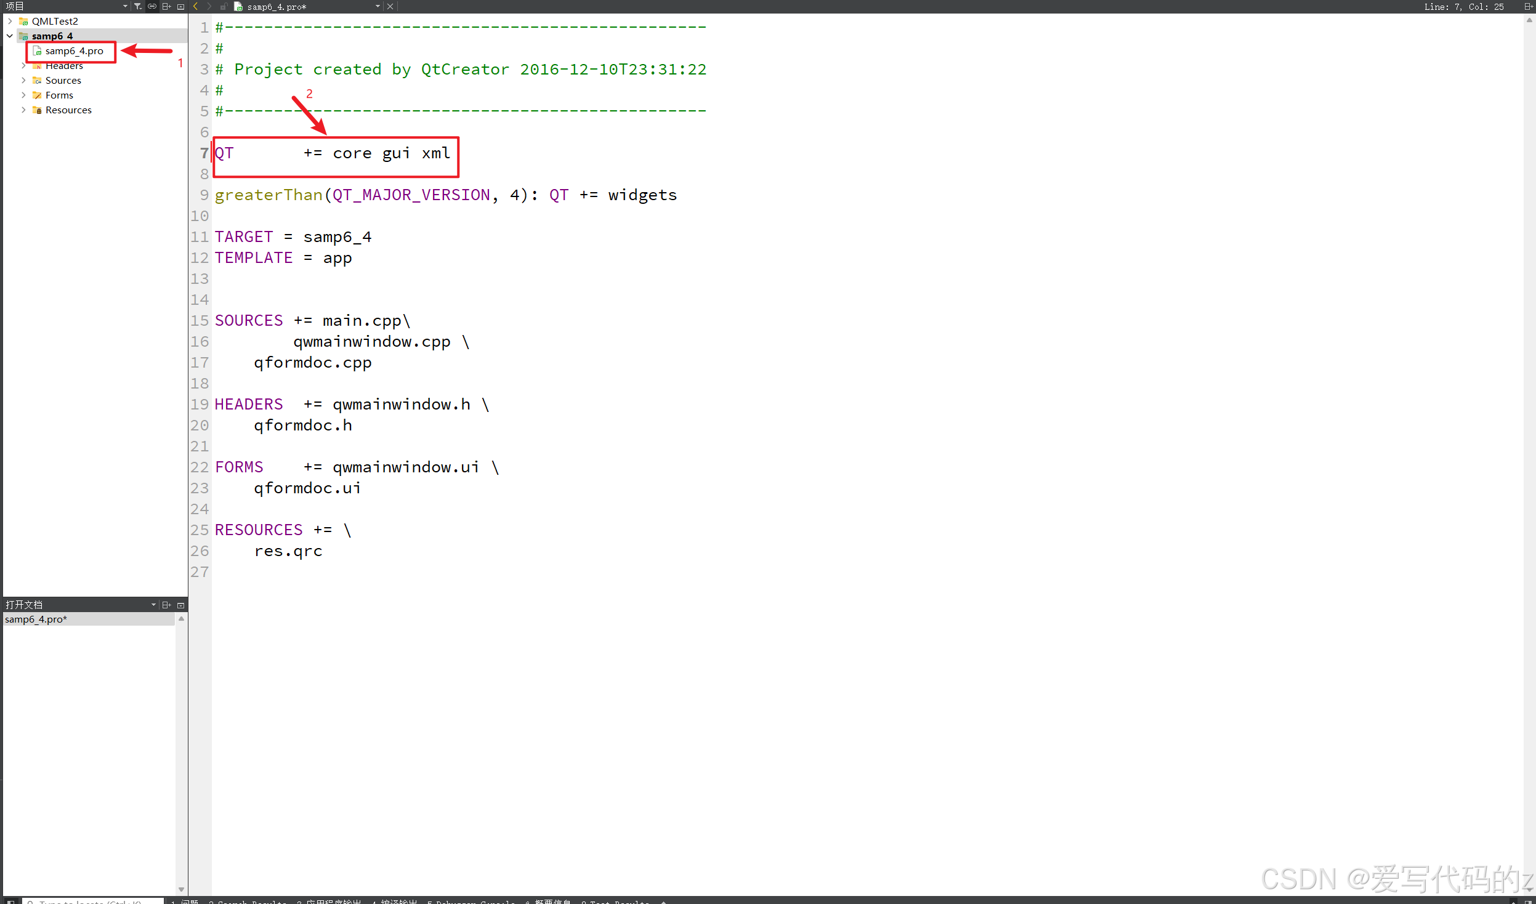
Task: Click the split editor icon at top right
Action: coord(1528,6)
